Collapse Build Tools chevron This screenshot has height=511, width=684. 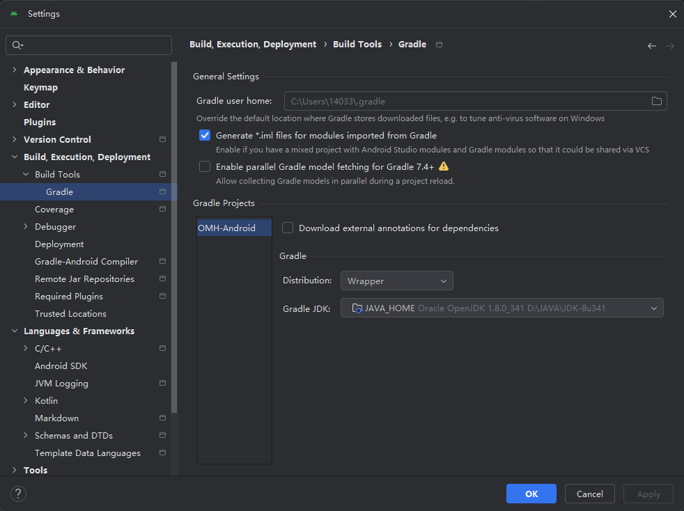tap(26, 175)
